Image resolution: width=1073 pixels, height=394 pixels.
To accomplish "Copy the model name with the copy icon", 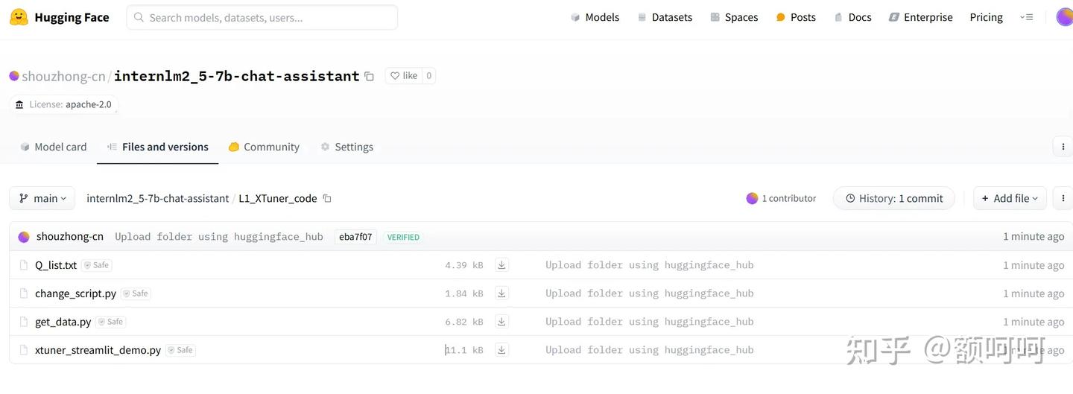I will (x=369, y=76).
